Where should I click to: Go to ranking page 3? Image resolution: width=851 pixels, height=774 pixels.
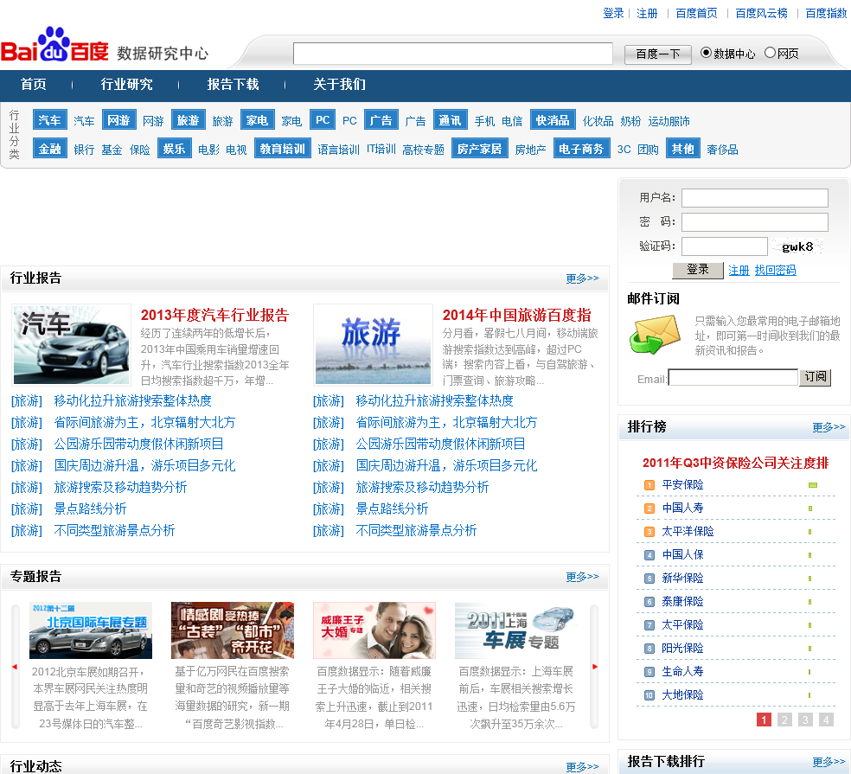pos(805,720)
